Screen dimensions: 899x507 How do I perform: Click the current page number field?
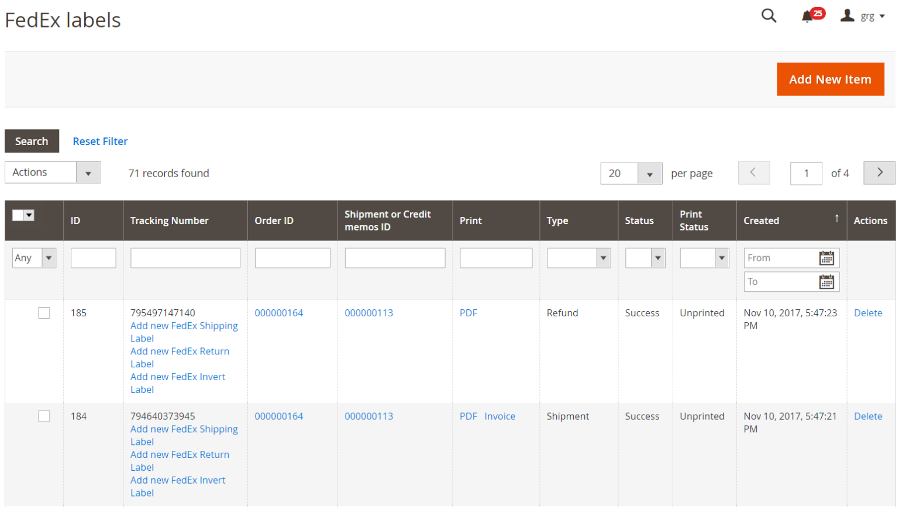pos(806,173)
